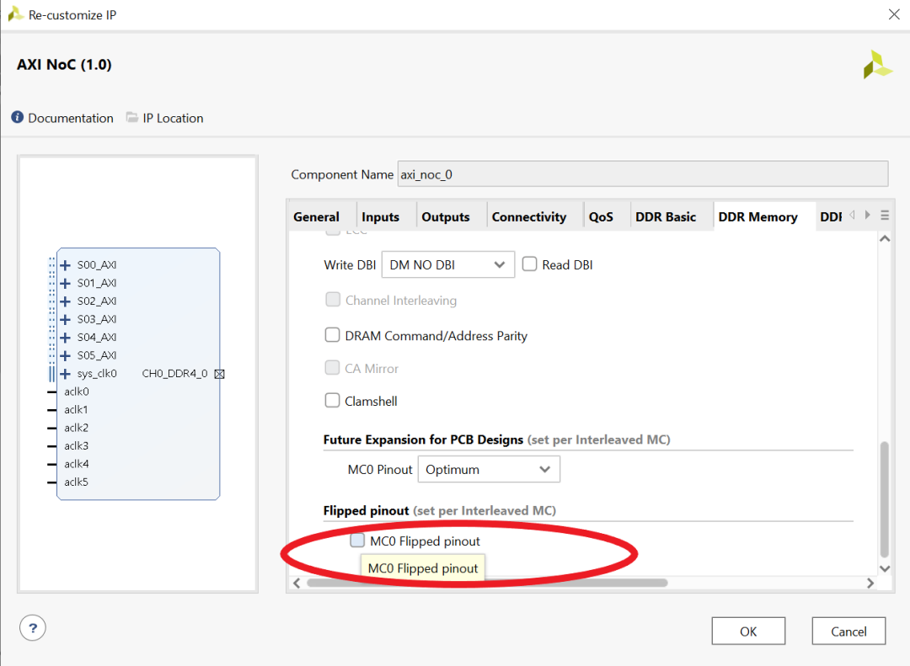Open the Write DBI dropdown
The height and width of the screenshot is (666, 910).
(447, 264)
